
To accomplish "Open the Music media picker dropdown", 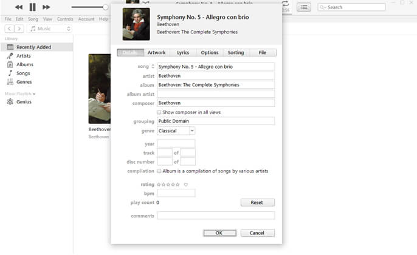I will pos(49,29).
